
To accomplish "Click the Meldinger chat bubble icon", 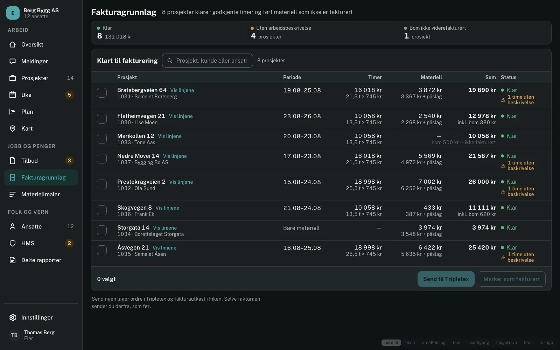I will (13, 61).
